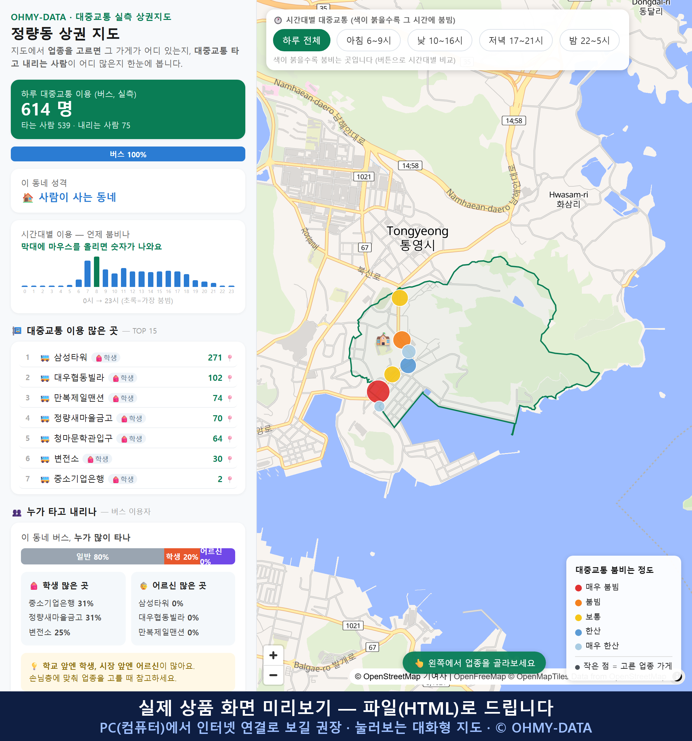Locate 청마문학관입구 using its pin icon
692x741 pixels.
[x=230, y=439]
